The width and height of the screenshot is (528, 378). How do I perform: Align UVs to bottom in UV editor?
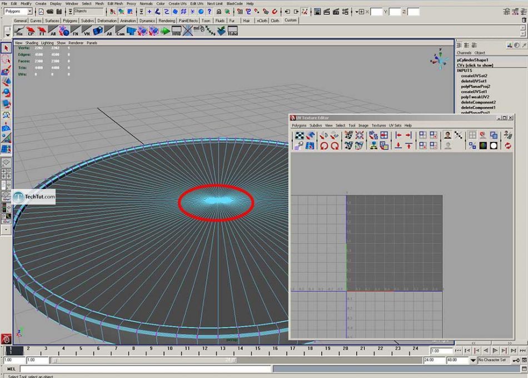(399, 146)
